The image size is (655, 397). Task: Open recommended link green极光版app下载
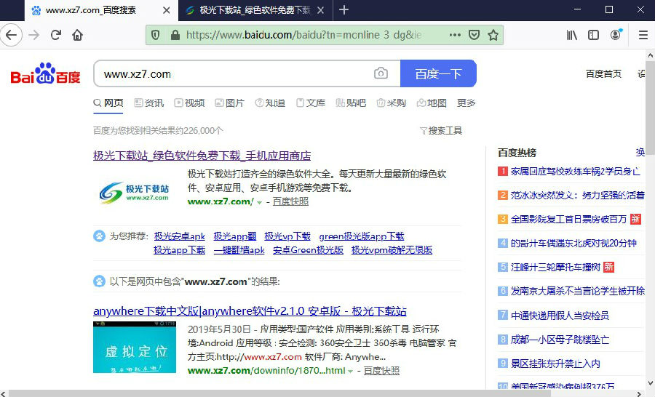362,236
